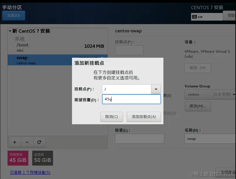Click the 修改(M)... volume group button

click(197, 106)
